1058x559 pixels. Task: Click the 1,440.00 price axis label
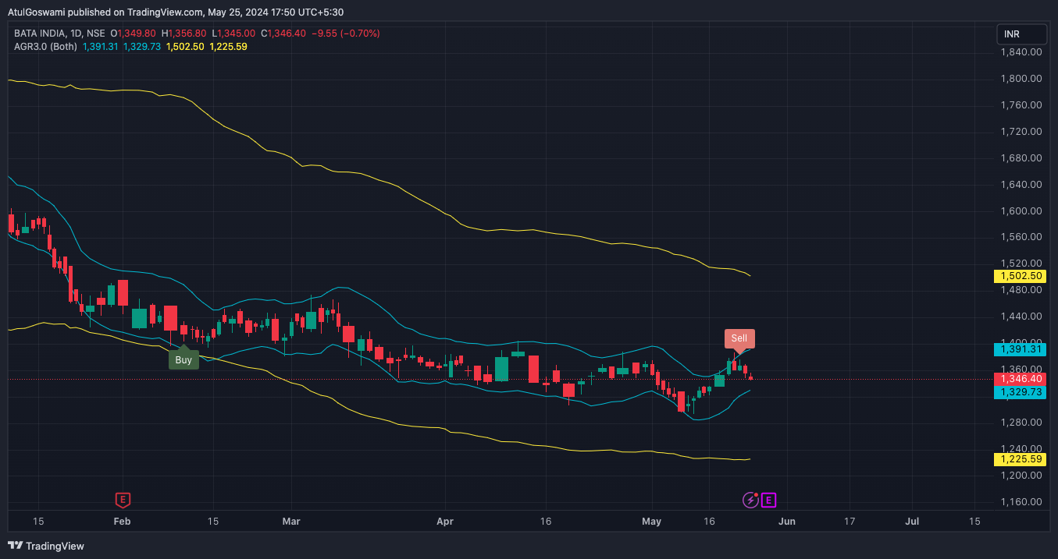click(x=1021, y=317)
